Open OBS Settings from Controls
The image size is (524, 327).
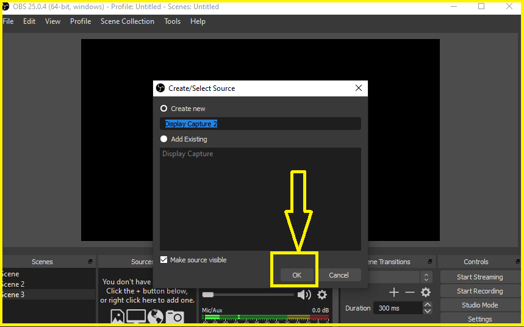[480, 318]
